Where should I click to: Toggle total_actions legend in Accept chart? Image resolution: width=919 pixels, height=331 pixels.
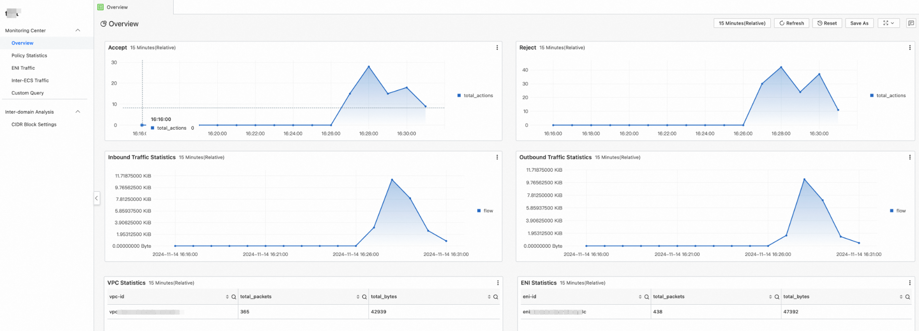475,96
